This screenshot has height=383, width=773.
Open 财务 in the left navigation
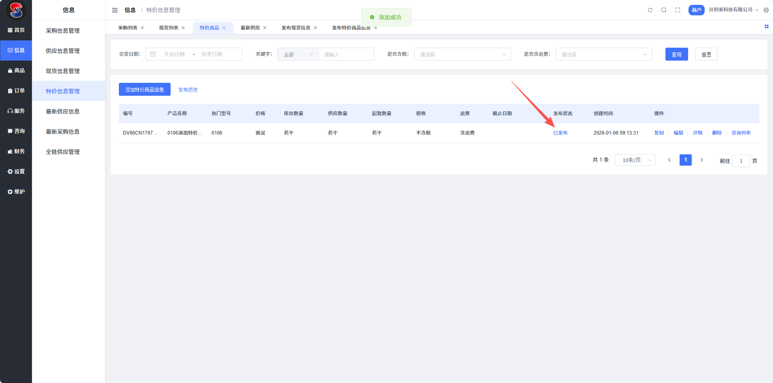pyautogui.click(x=16, y=151)
